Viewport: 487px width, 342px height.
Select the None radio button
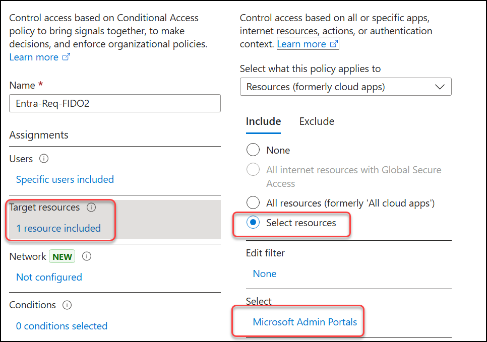click(253, 150)
